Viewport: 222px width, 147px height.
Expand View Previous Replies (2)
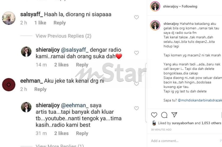(x=63, y=36)
